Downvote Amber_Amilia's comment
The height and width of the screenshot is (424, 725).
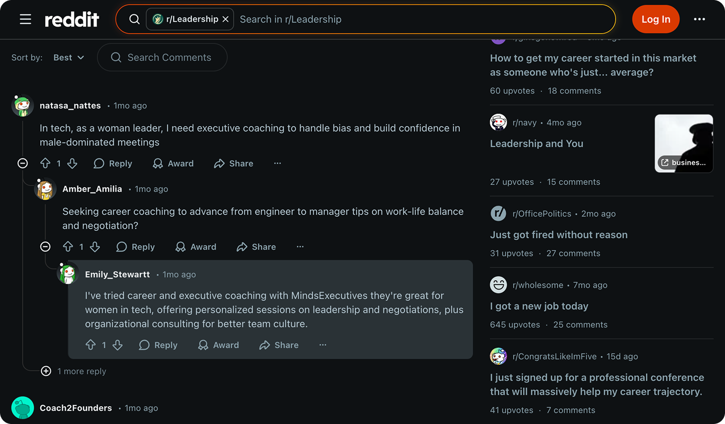coord(95,247)
